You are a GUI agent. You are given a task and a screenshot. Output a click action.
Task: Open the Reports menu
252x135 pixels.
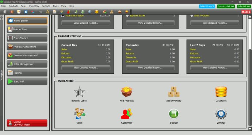tap(46, 6)
